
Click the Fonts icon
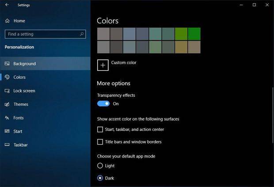click(x=7, y=118)
